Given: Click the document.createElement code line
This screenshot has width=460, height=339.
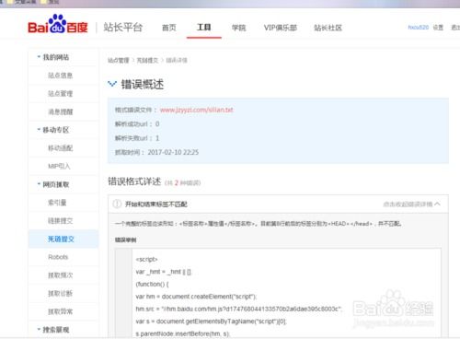Looking at the screenshot, I should pyautogui.click(x=196, y=297).
